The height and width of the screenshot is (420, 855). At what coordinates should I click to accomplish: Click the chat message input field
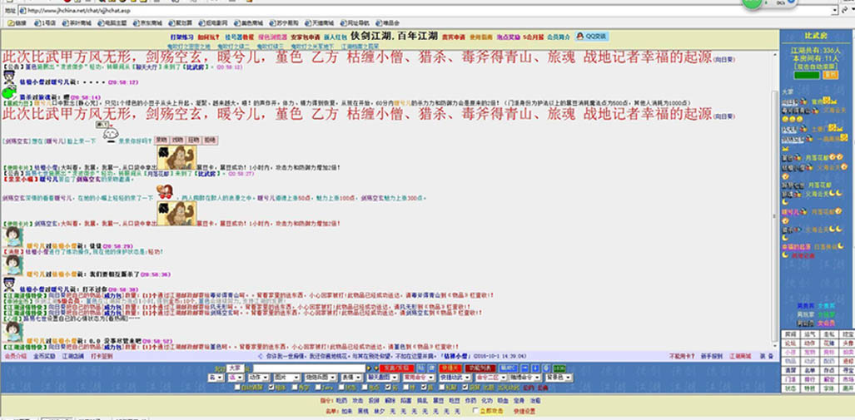click(309, 368)
